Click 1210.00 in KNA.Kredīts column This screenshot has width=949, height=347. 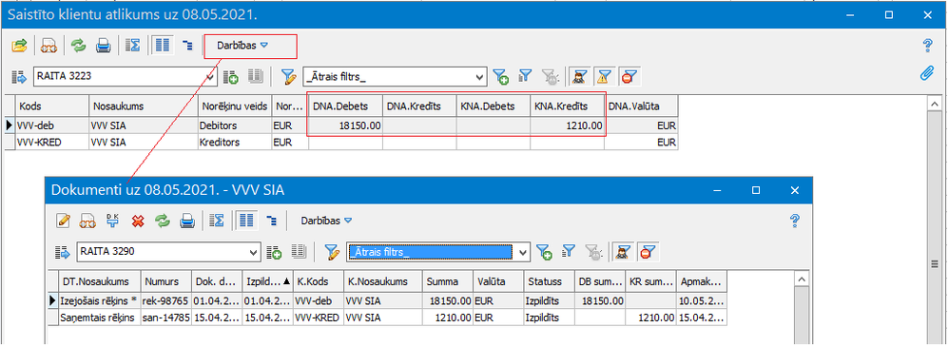click(x=567, y=125)
